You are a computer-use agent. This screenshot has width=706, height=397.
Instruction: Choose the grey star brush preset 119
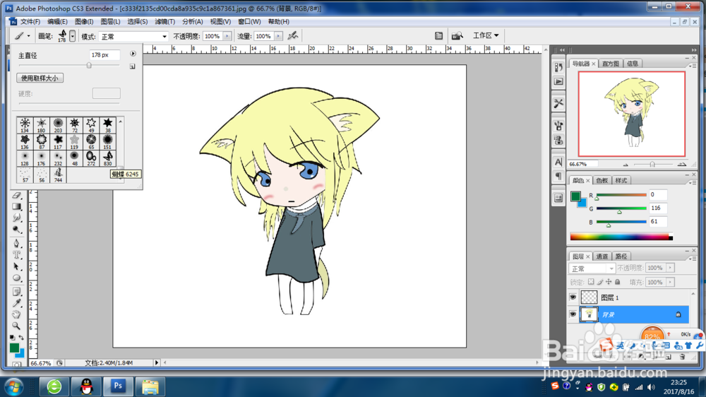tap(74, 141)
